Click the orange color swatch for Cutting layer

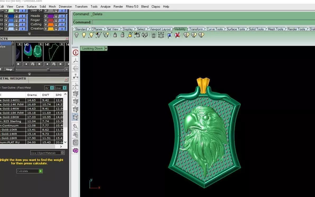pyautogui.click(x=51, y=24)
